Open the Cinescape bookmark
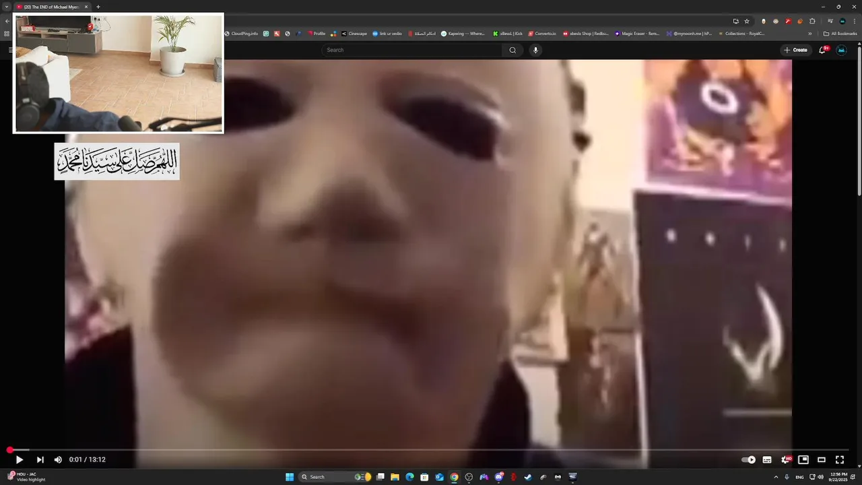Image resolution: width=862 pixels, height=485 pixels. pyautogui.click(x=354, y=33)
